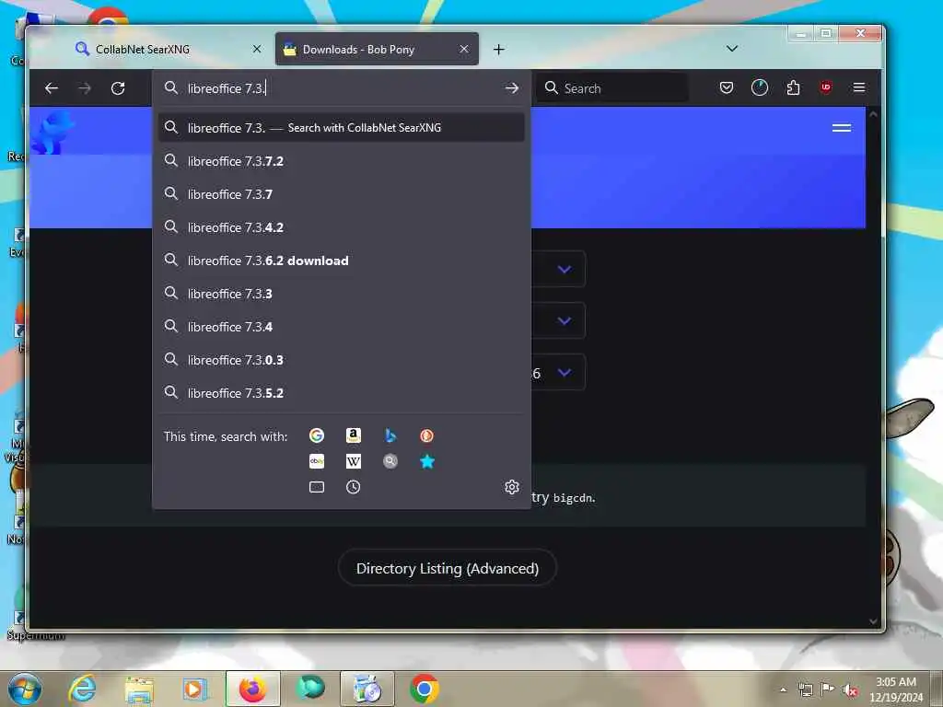
Task: Search this time with Bing
Action: point(390,435)
